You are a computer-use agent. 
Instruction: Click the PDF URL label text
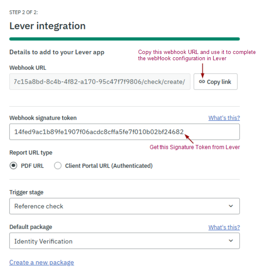point(32,166)
